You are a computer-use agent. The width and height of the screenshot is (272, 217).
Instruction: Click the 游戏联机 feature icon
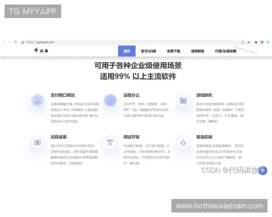click(x=183, y=100)
